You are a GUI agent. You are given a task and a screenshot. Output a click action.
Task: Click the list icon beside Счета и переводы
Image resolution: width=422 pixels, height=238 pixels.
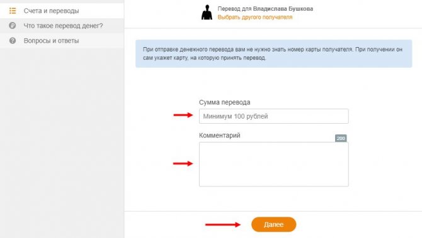[x=13, y=11]
